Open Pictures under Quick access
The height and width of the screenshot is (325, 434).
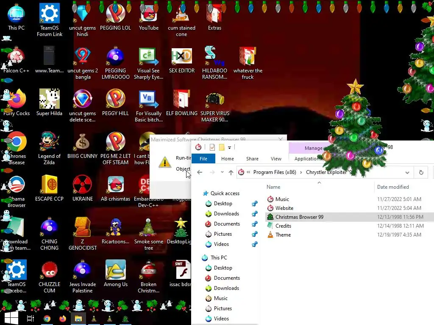pyautogui.click(x=223, y=234)
